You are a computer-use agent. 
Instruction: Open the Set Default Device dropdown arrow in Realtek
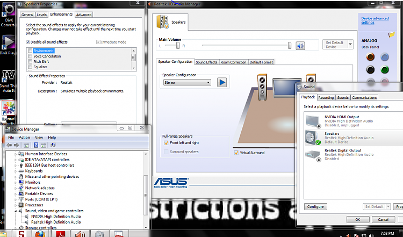(350, 45)
